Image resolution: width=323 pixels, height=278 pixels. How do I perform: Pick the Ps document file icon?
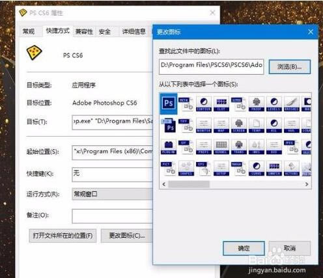click(169, 125)
